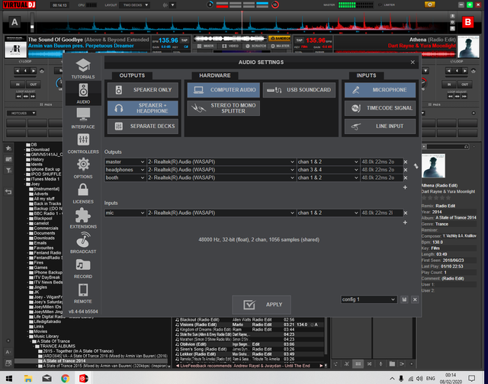Open mic input channel dropdown
This screenshot has width=488, height=384.
[328, 213]
